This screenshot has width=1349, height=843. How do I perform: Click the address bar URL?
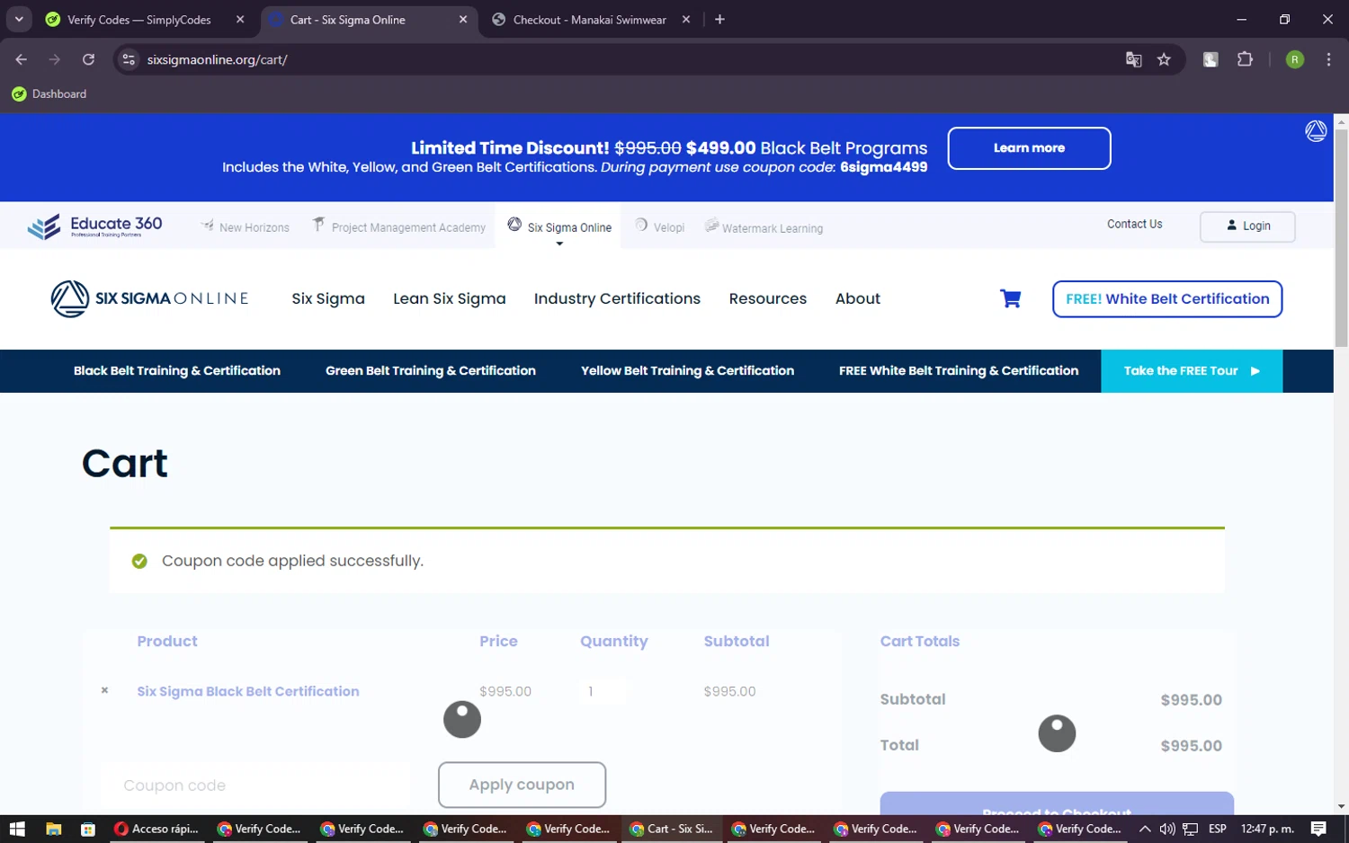[217, 59]
